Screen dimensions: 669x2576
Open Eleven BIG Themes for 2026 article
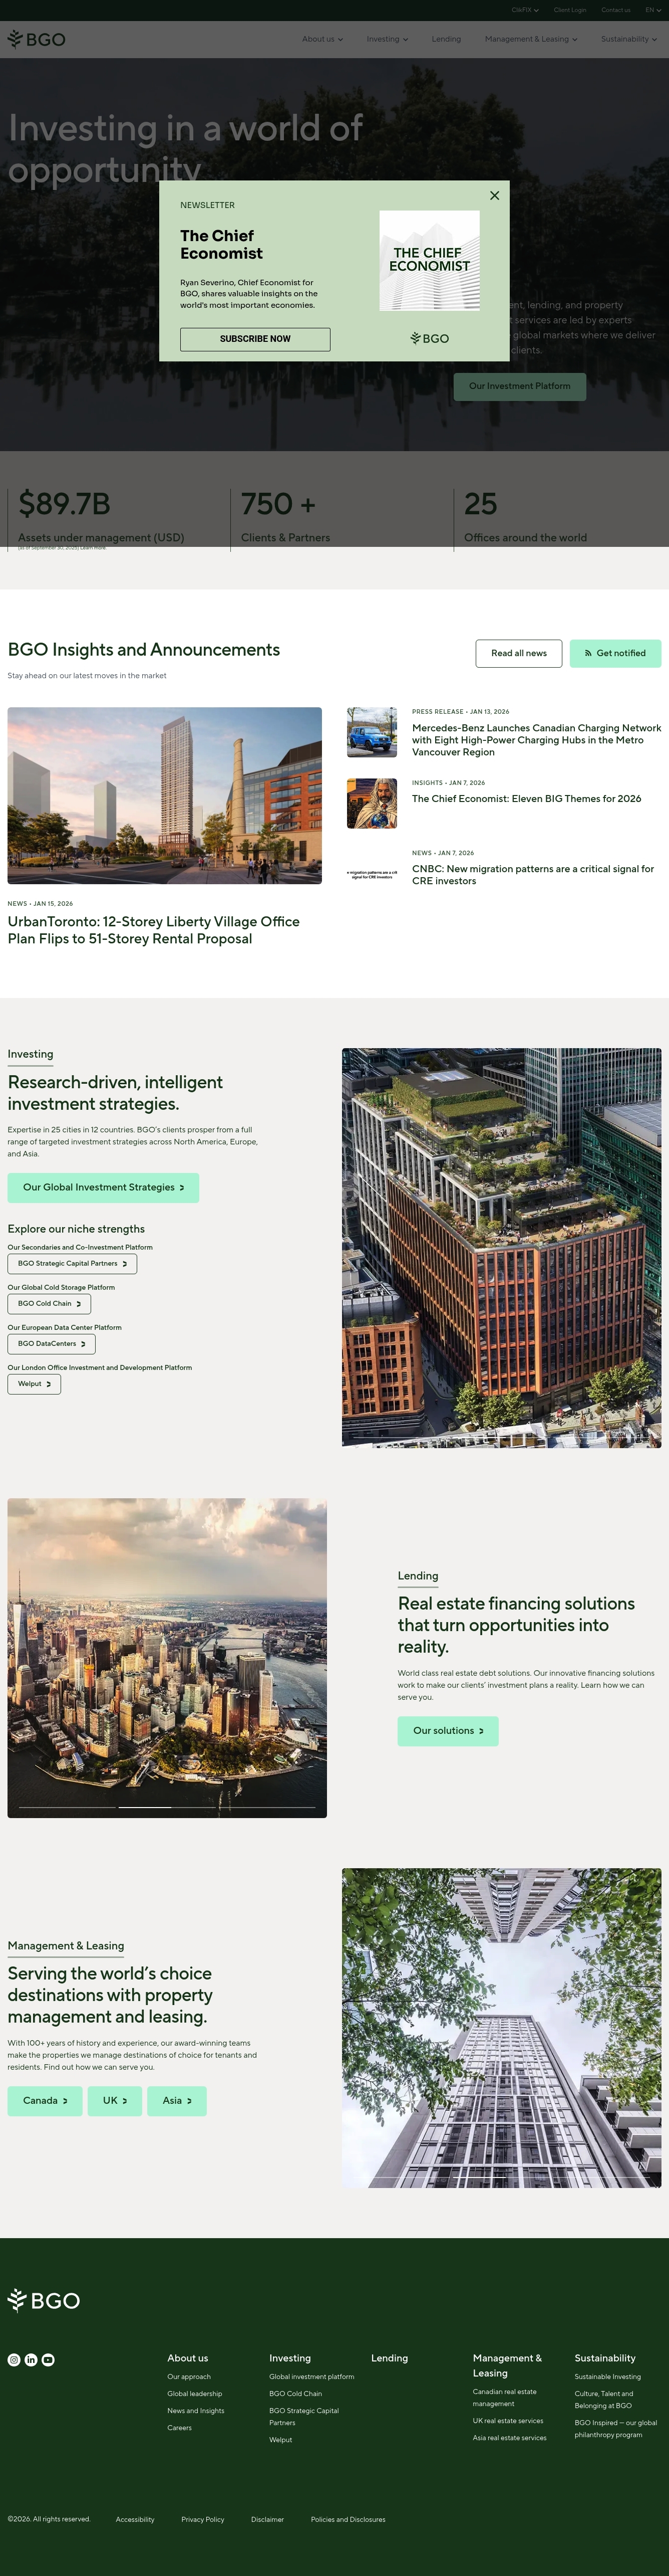[527, 799]
